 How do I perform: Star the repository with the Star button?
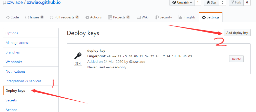point(211,3)
